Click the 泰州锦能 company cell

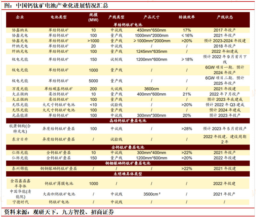click(20, 169)
